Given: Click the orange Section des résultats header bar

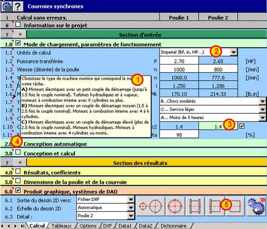Looking at the screenshot, I should point(147,163).
